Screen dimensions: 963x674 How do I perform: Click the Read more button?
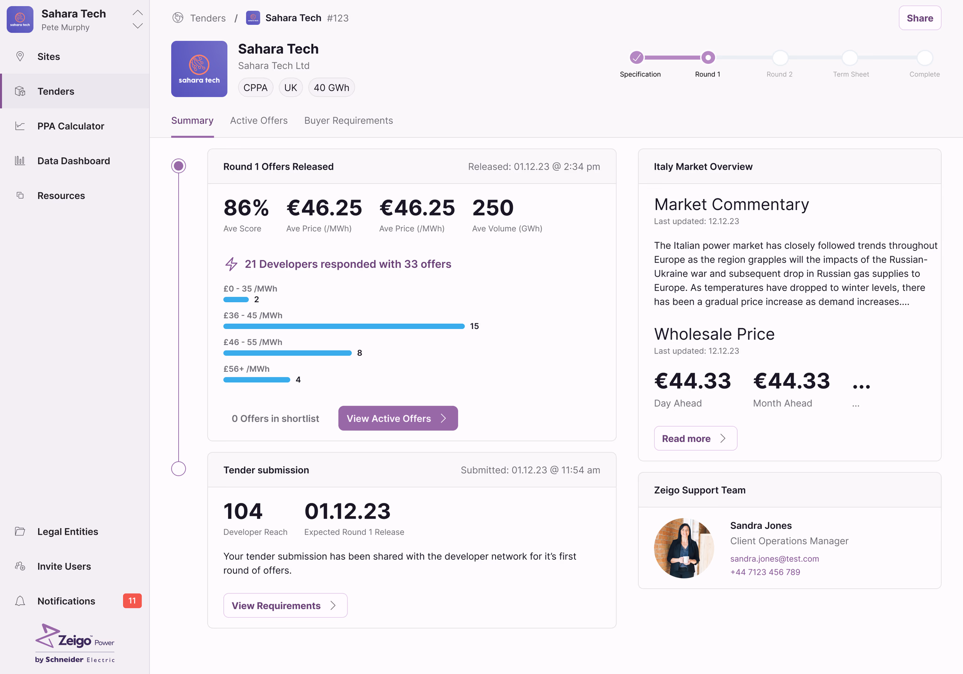pyautogui.click(x=695, y=439)
